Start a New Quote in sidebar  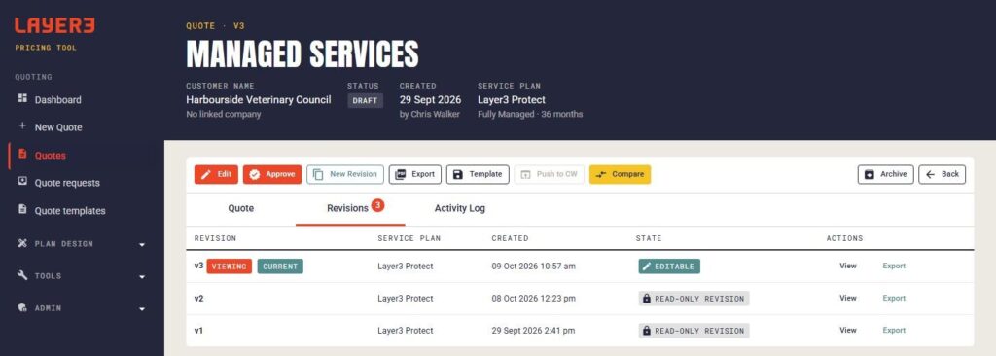(58, 127)
